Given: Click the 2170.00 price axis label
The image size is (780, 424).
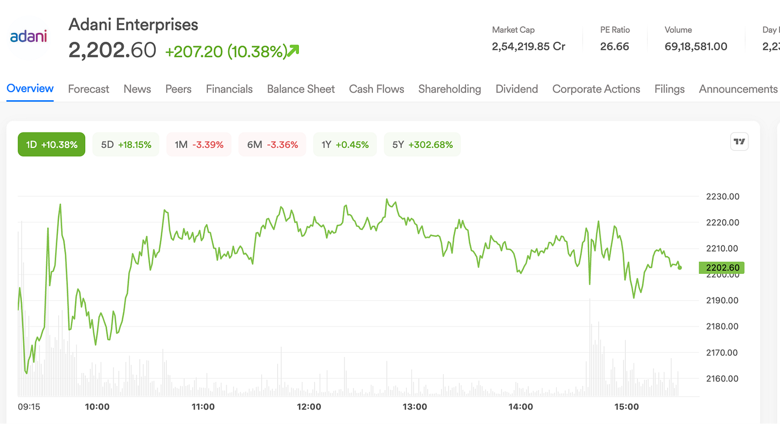Looking at the screenshot, I should [x=723, y=353].
